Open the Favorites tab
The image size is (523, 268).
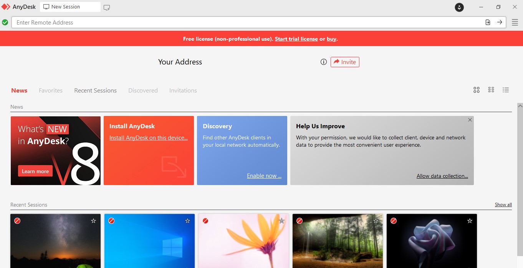coord(51,91)
